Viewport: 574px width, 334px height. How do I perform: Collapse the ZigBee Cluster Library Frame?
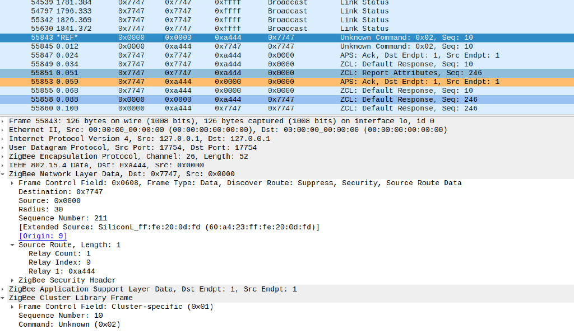point(4,298)
